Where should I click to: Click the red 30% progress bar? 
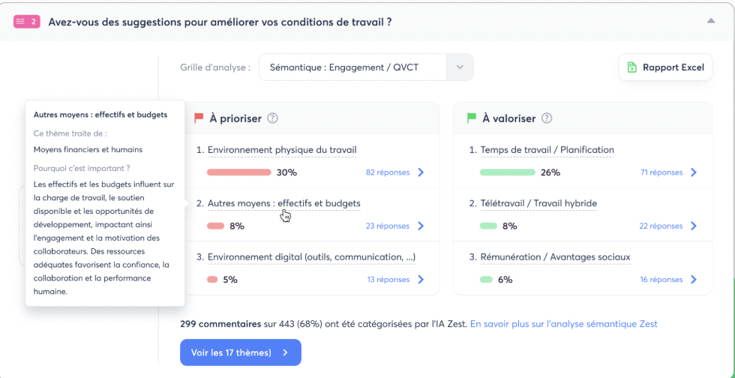tap(238, 172)
